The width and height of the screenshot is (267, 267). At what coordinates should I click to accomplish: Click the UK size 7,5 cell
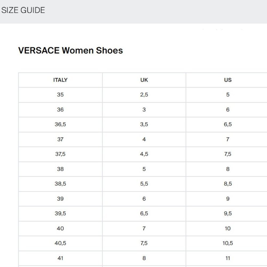pyautogui.click(x=144, y=243)
